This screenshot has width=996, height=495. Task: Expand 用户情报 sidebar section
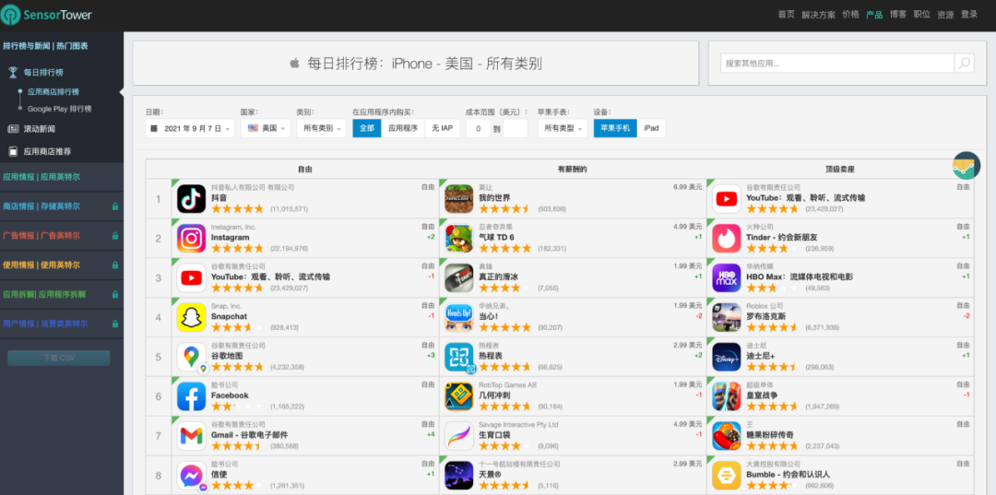point(62,324)
